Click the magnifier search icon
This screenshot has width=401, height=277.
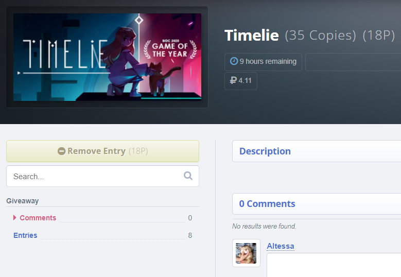188,176
